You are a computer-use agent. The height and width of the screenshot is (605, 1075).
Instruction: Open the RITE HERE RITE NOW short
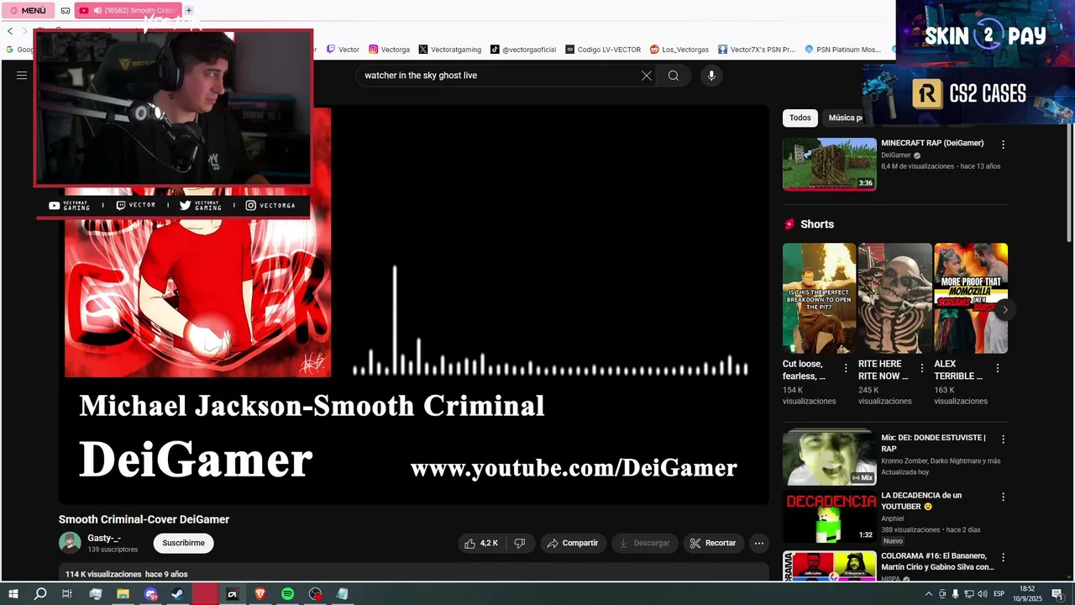pyautogui.click(x=895, y=298)
